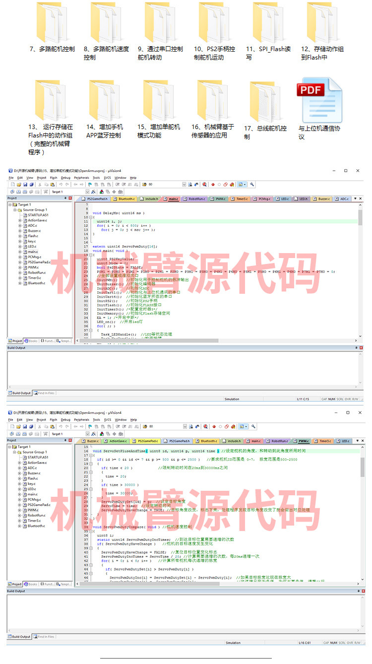Open wrench Configuration icon in main.c window toolbar
Viewport: 372px width, 664px height.
coord(252,184)
